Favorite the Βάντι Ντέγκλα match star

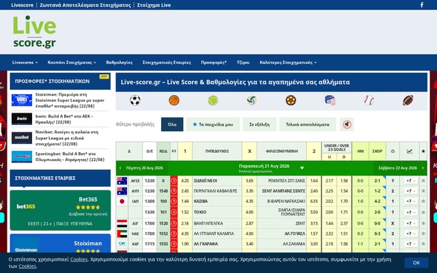(x=423, y=223)
